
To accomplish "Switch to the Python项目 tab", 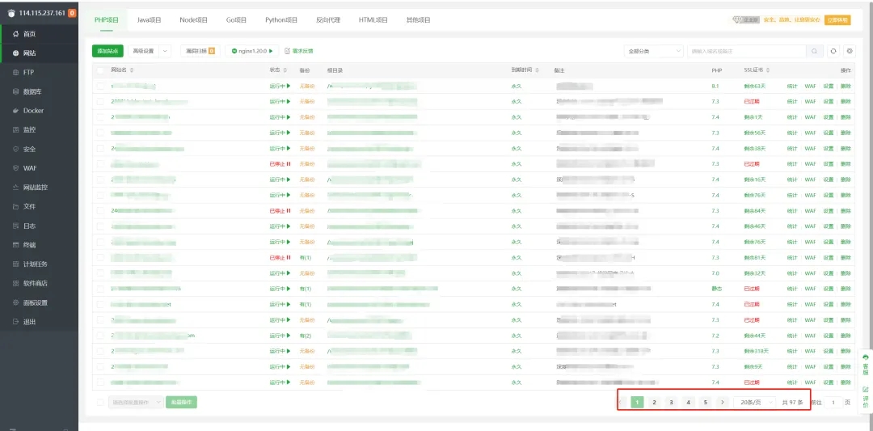I will 280,19.
